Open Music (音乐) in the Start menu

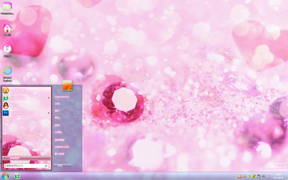(x=57, y=118)
